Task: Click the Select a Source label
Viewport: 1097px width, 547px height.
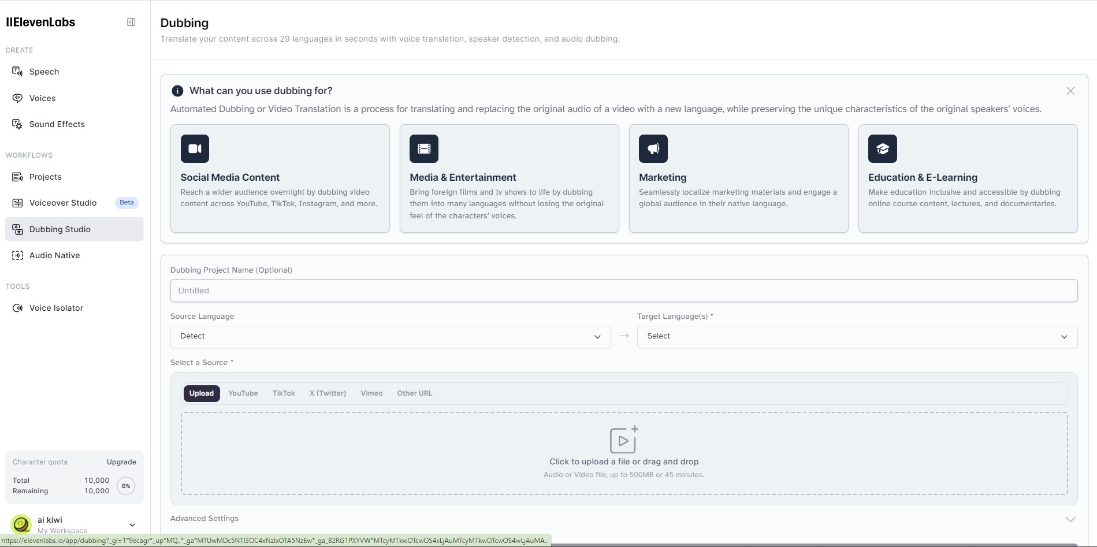Action: 202,363
